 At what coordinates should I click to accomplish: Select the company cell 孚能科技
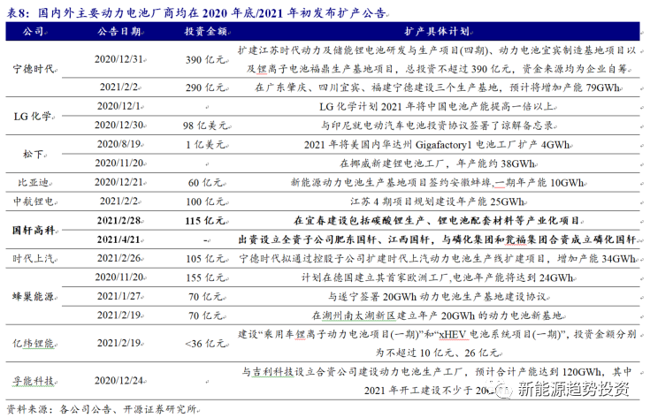(x=34, y=381)
